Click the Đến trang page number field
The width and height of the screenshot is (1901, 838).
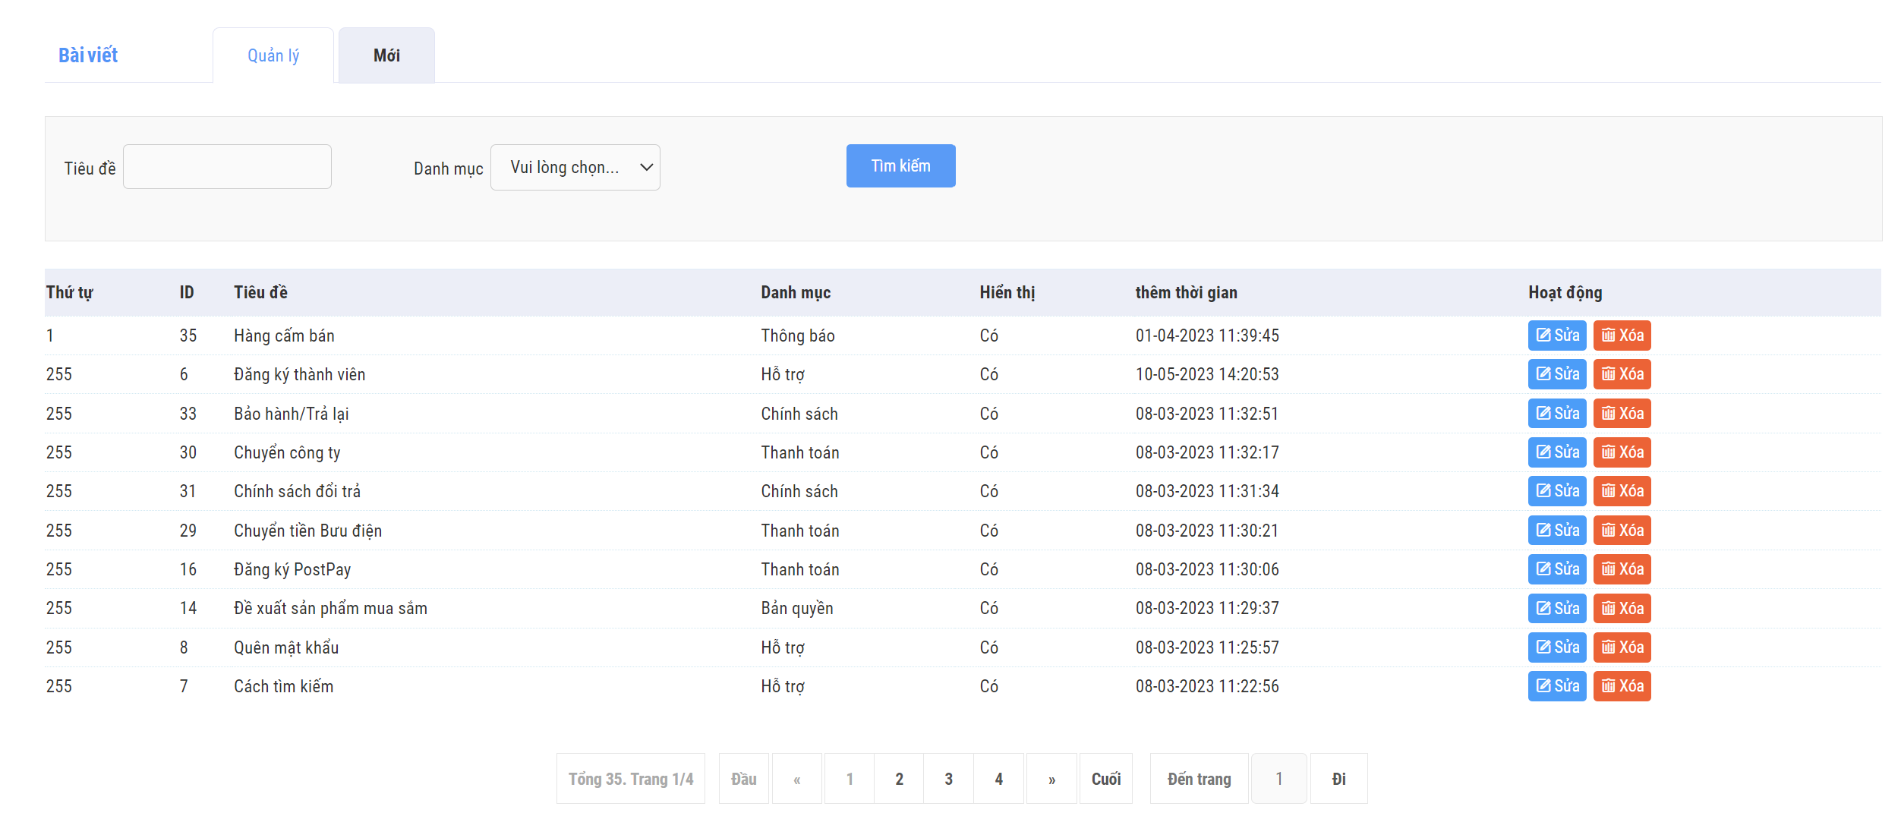1278,779
